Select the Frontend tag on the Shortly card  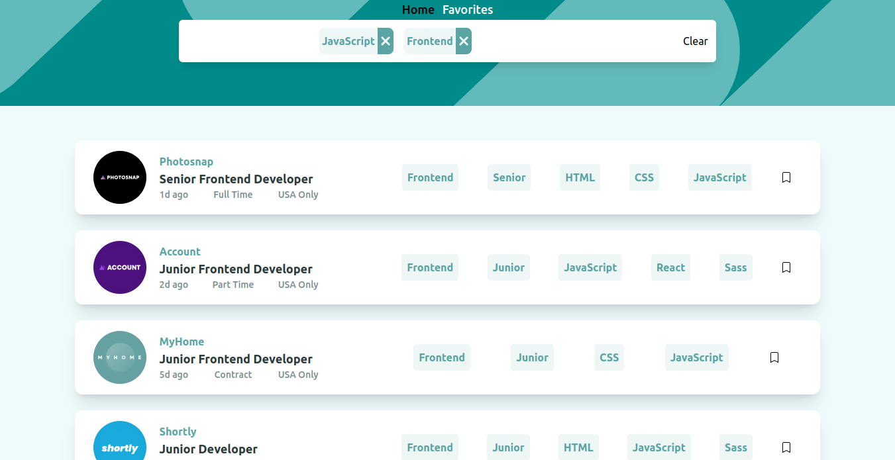click(430, 447)
